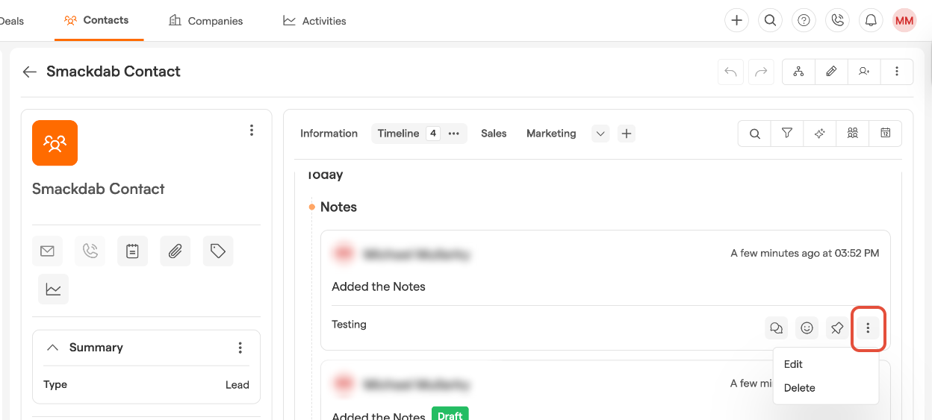The height and width of the screenshot is (420, 932).
Task: Choose Delete from the note menu
Action: coord(799,388)
